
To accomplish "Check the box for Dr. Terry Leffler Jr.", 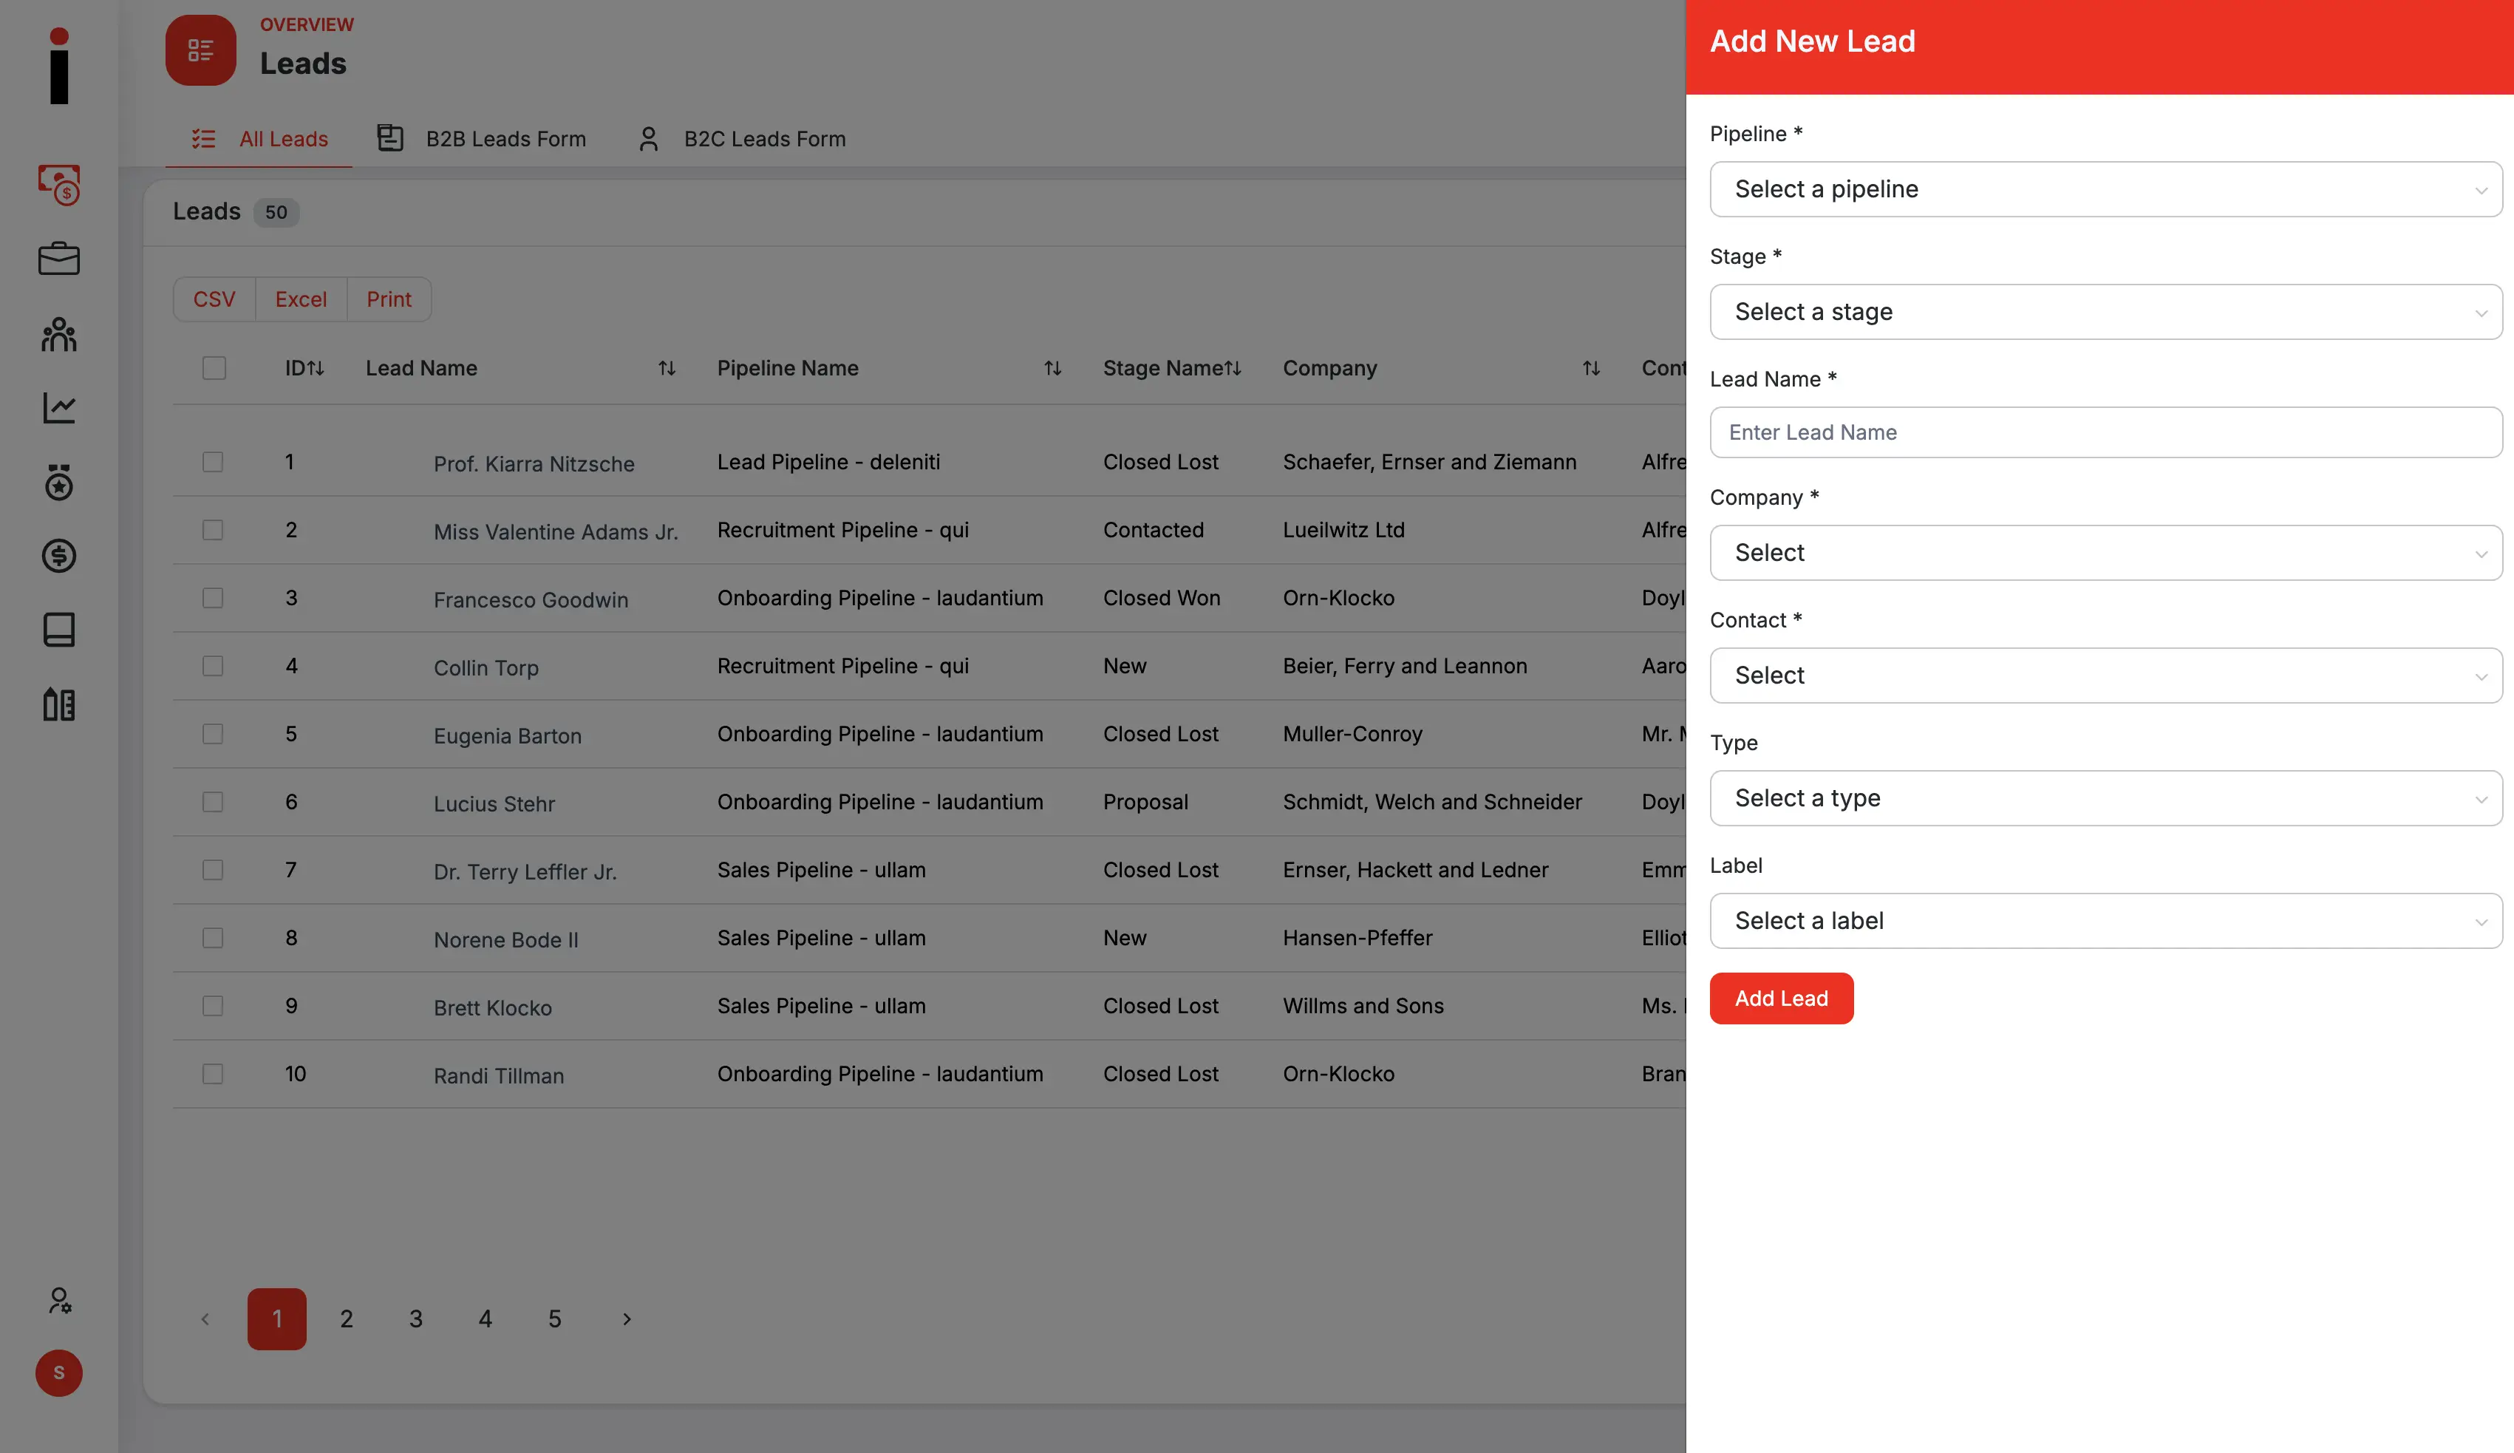I will (213, 869).
